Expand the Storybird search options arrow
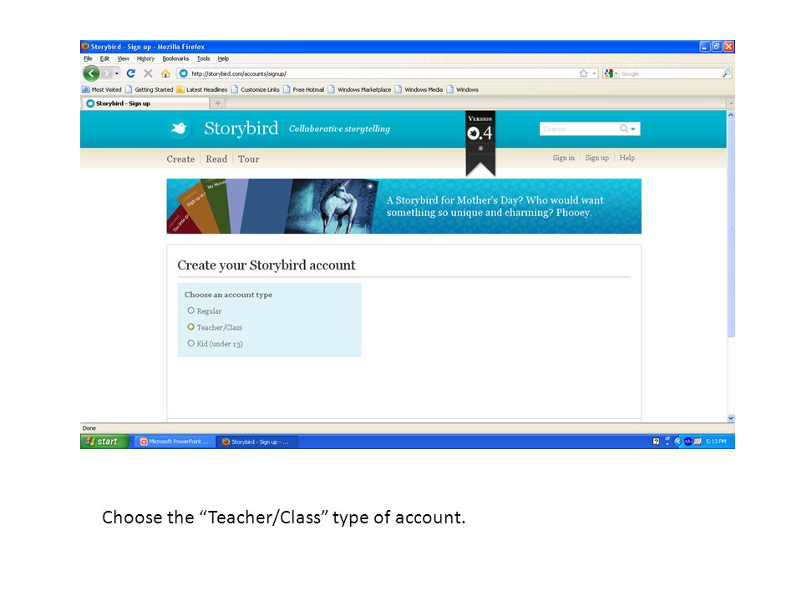This screenshot has width=802, height=601. pos(633,129)
